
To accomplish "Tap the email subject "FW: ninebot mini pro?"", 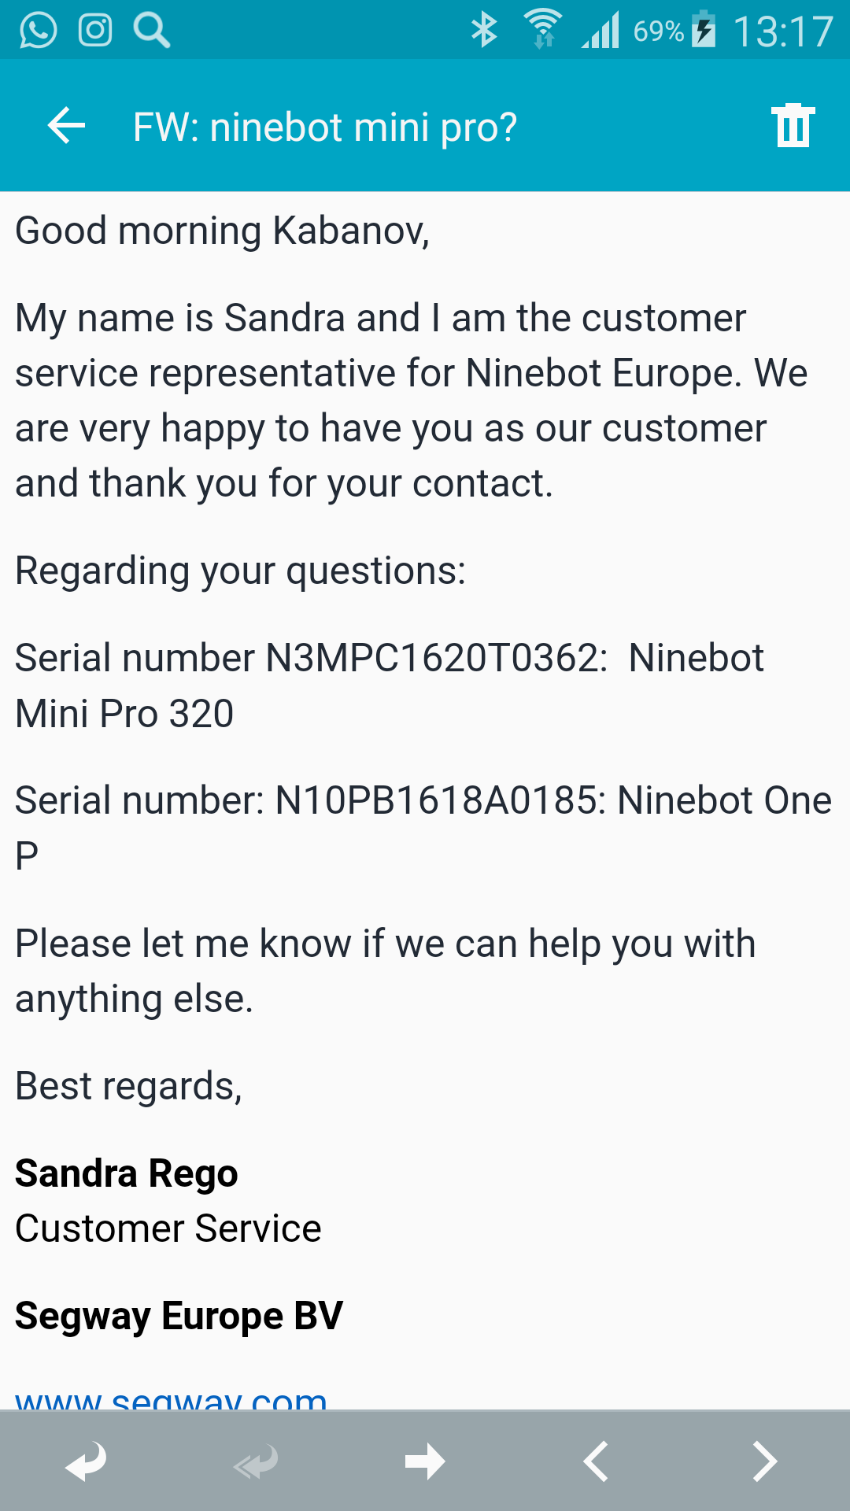I will (324, 127).
